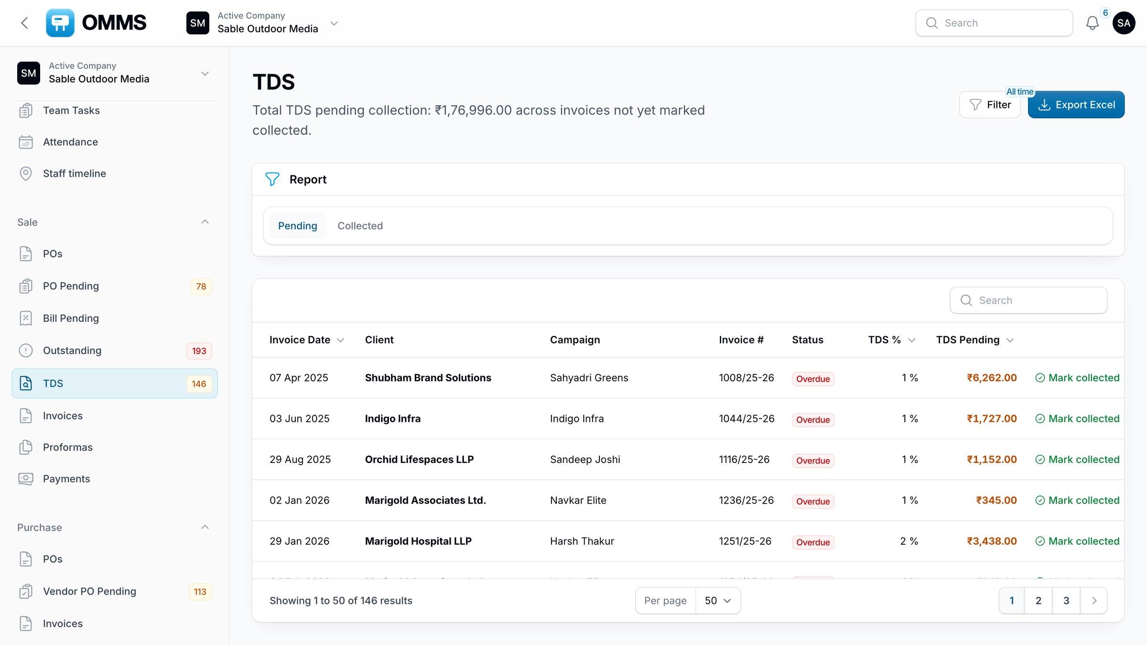Go to page 3

click(1066, 601)
